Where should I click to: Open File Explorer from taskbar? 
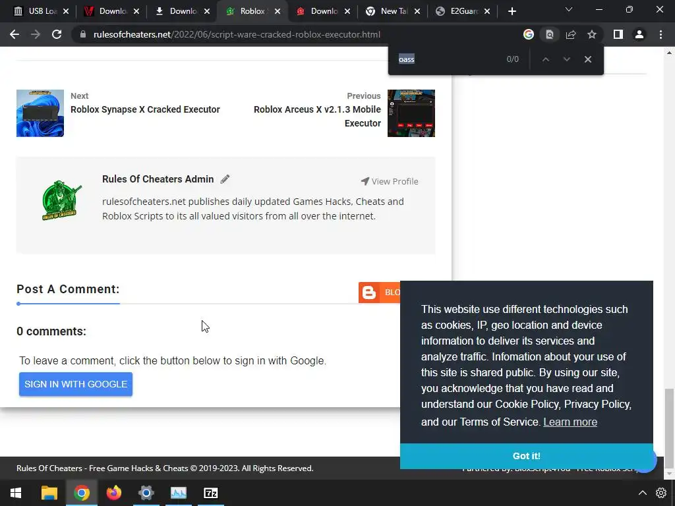[49, 493]
